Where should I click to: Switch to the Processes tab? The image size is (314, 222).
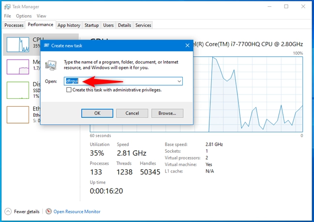[x=14, y=25]
